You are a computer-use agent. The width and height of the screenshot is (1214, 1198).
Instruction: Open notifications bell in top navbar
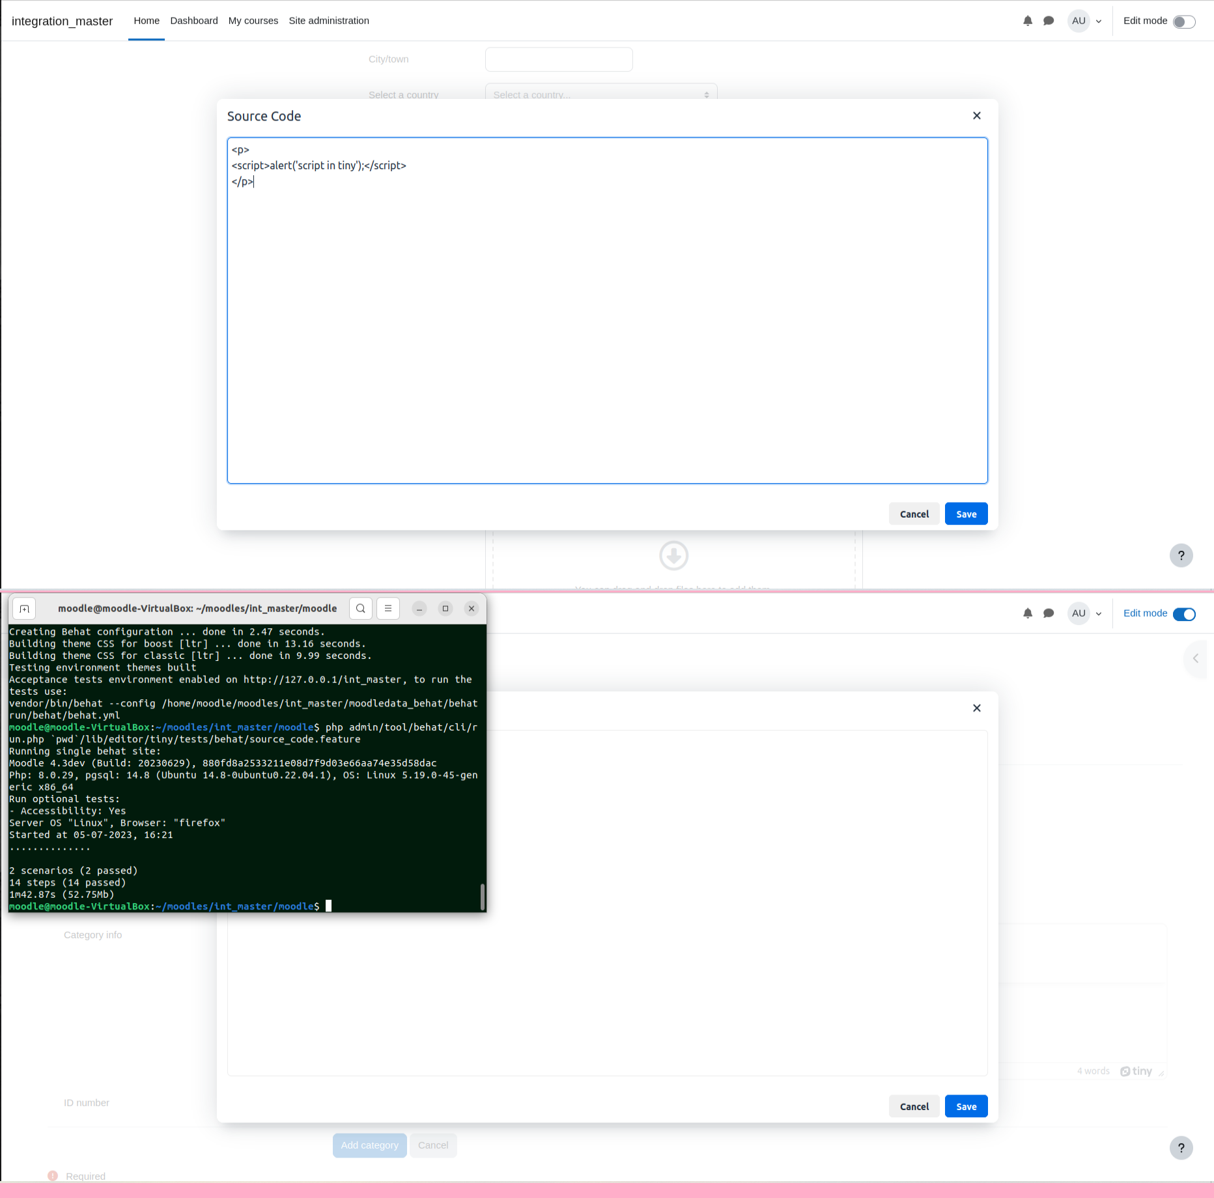point(1028,21)
